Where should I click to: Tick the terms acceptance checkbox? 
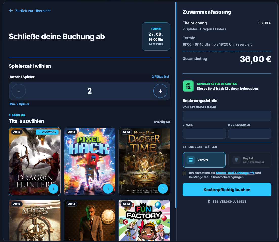[x=184, y=173]
